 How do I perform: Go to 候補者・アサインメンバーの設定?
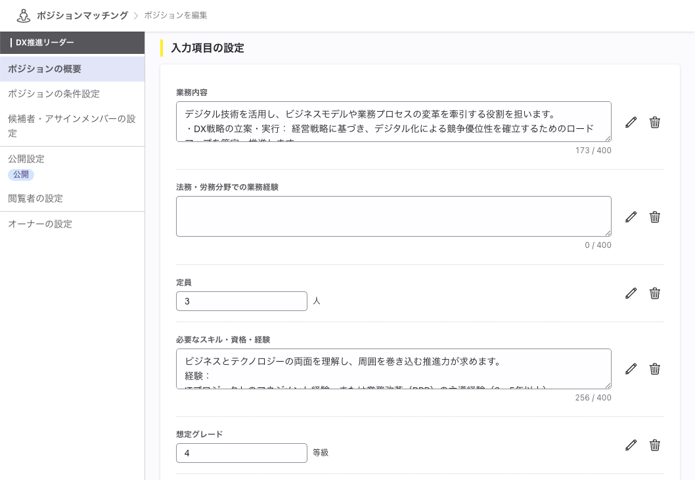point(71,126)
